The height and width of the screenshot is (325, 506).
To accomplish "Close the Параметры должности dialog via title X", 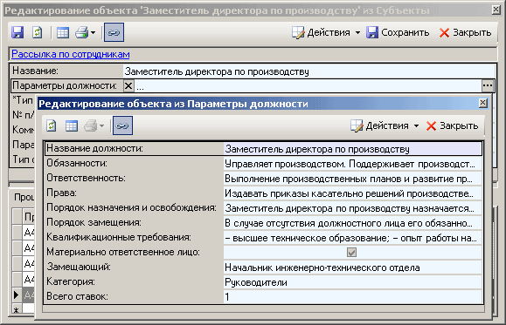I will [482, 103].
